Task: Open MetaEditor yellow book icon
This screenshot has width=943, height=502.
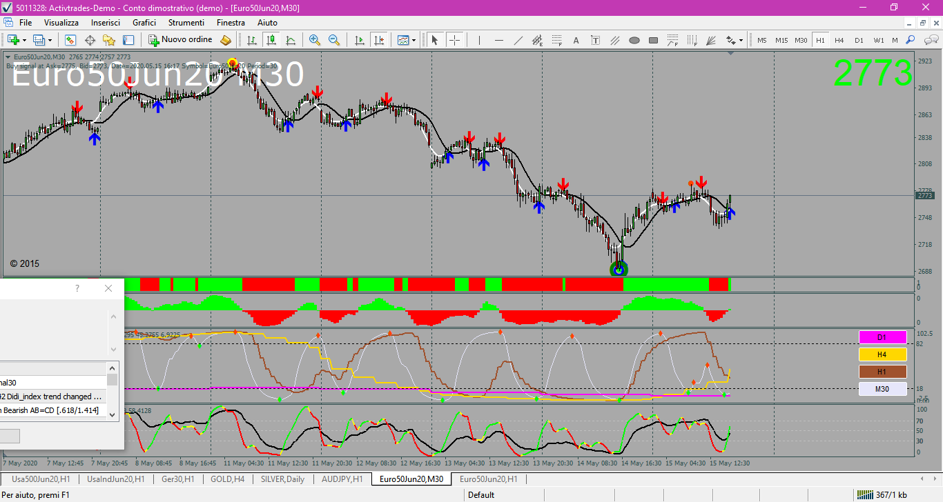Action: [226, 40]
